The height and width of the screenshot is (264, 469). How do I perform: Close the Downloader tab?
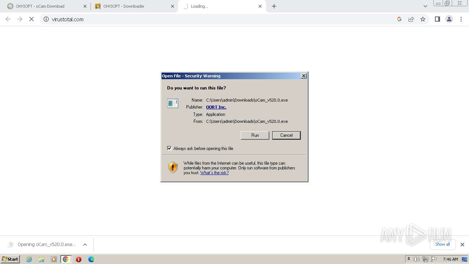(173, 6)
